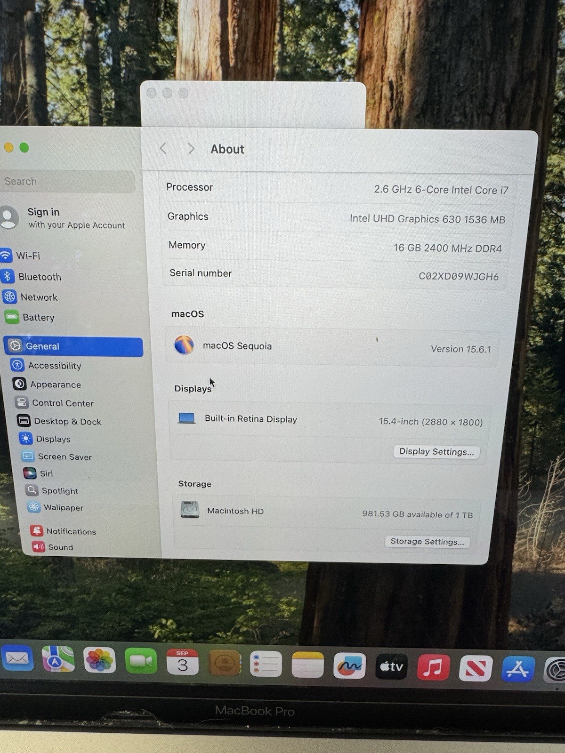Select the Macintosh HD storage row
Viewport: 565px width, 753px height.
(x=327, y=512)
